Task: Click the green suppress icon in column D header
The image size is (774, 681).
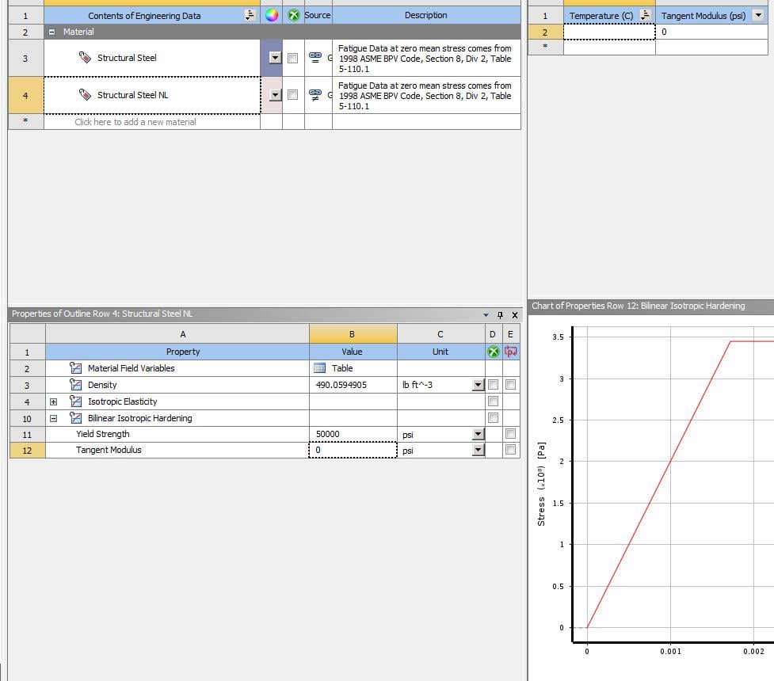Action: tap(493, 352)
